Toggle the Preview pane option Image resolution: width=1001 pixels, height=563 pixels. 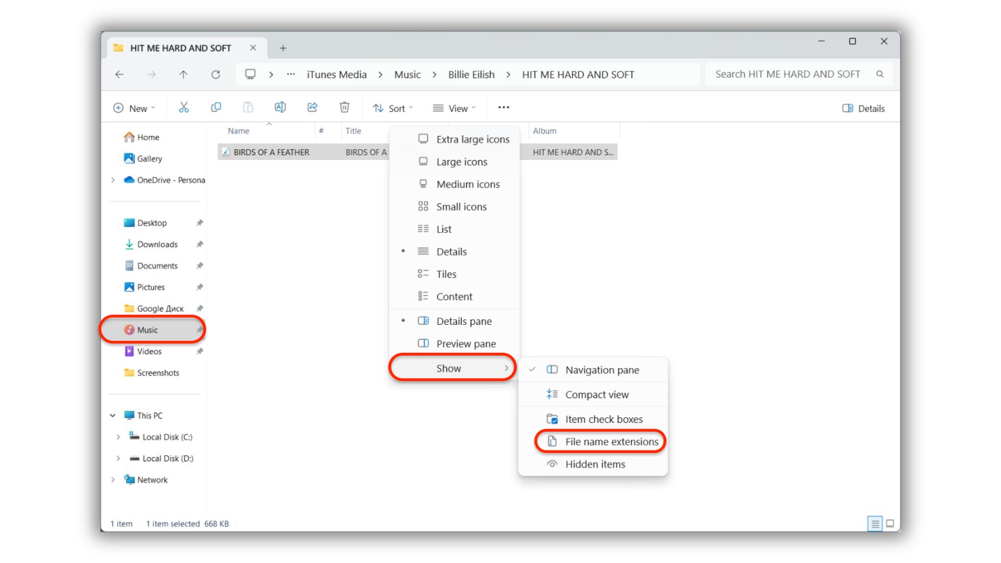pos(454,343)
